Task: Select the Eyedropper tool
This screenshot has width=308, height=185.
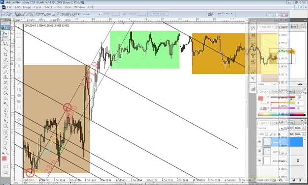Action: tap(5, 137)
